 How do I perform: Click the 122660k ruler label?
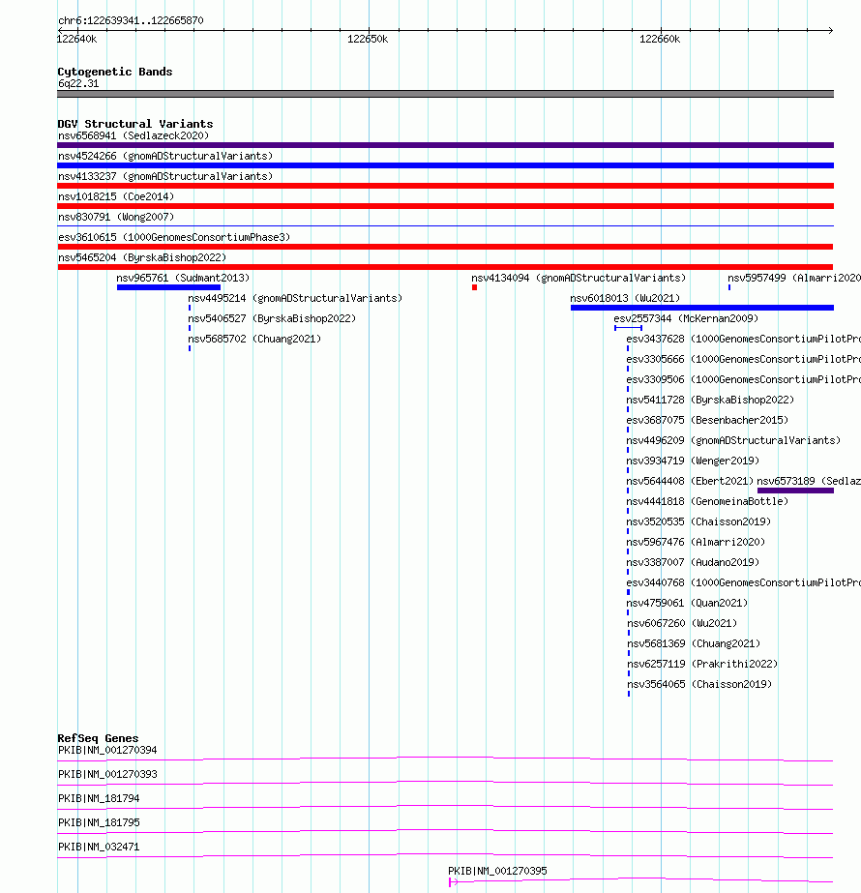(x=660, y=40)
